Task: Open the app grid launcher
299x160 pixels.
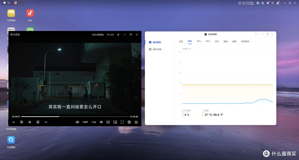Action: [9, 3]
